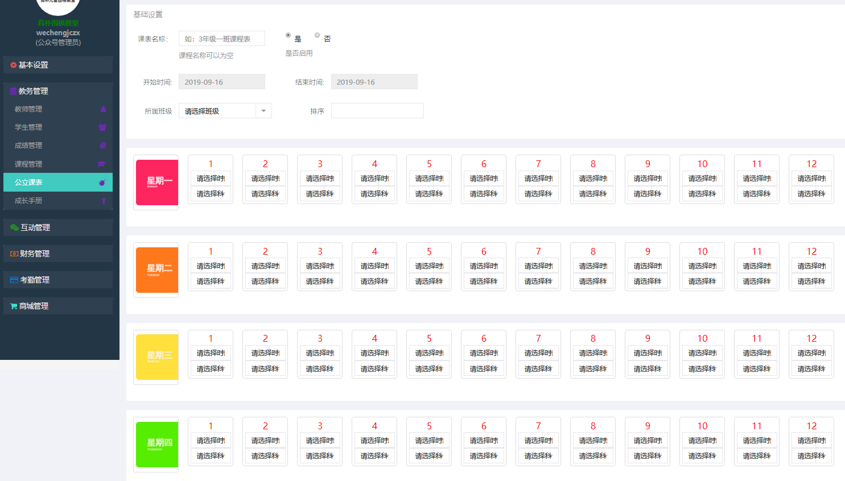Click the 是否启用 label text

point(299,53)
